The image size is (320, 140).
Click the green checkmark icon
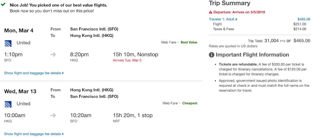pyautogui.click(x=3, y=5)
